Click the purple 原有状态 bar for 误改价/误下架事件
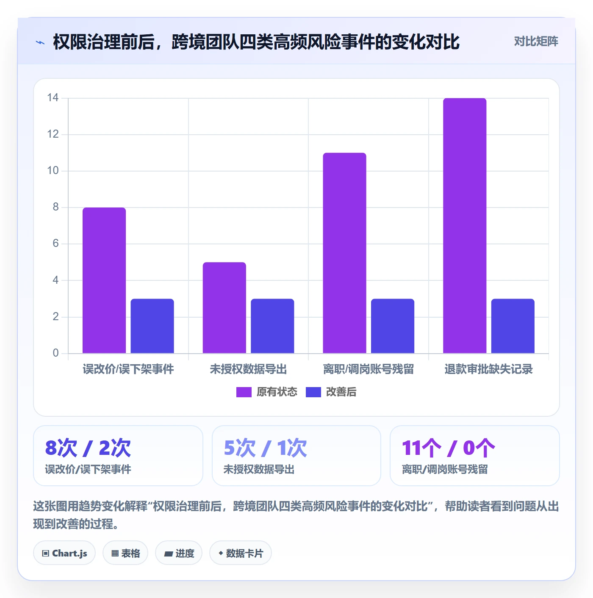 [x=104, y=280]
